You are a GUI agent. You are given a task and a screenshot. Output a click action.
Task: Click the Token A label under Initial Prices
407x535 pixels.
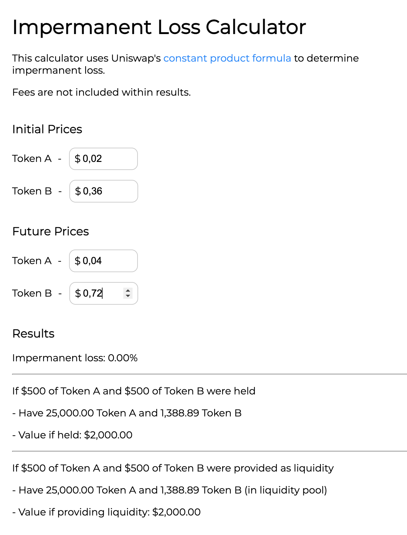[32, 159]
